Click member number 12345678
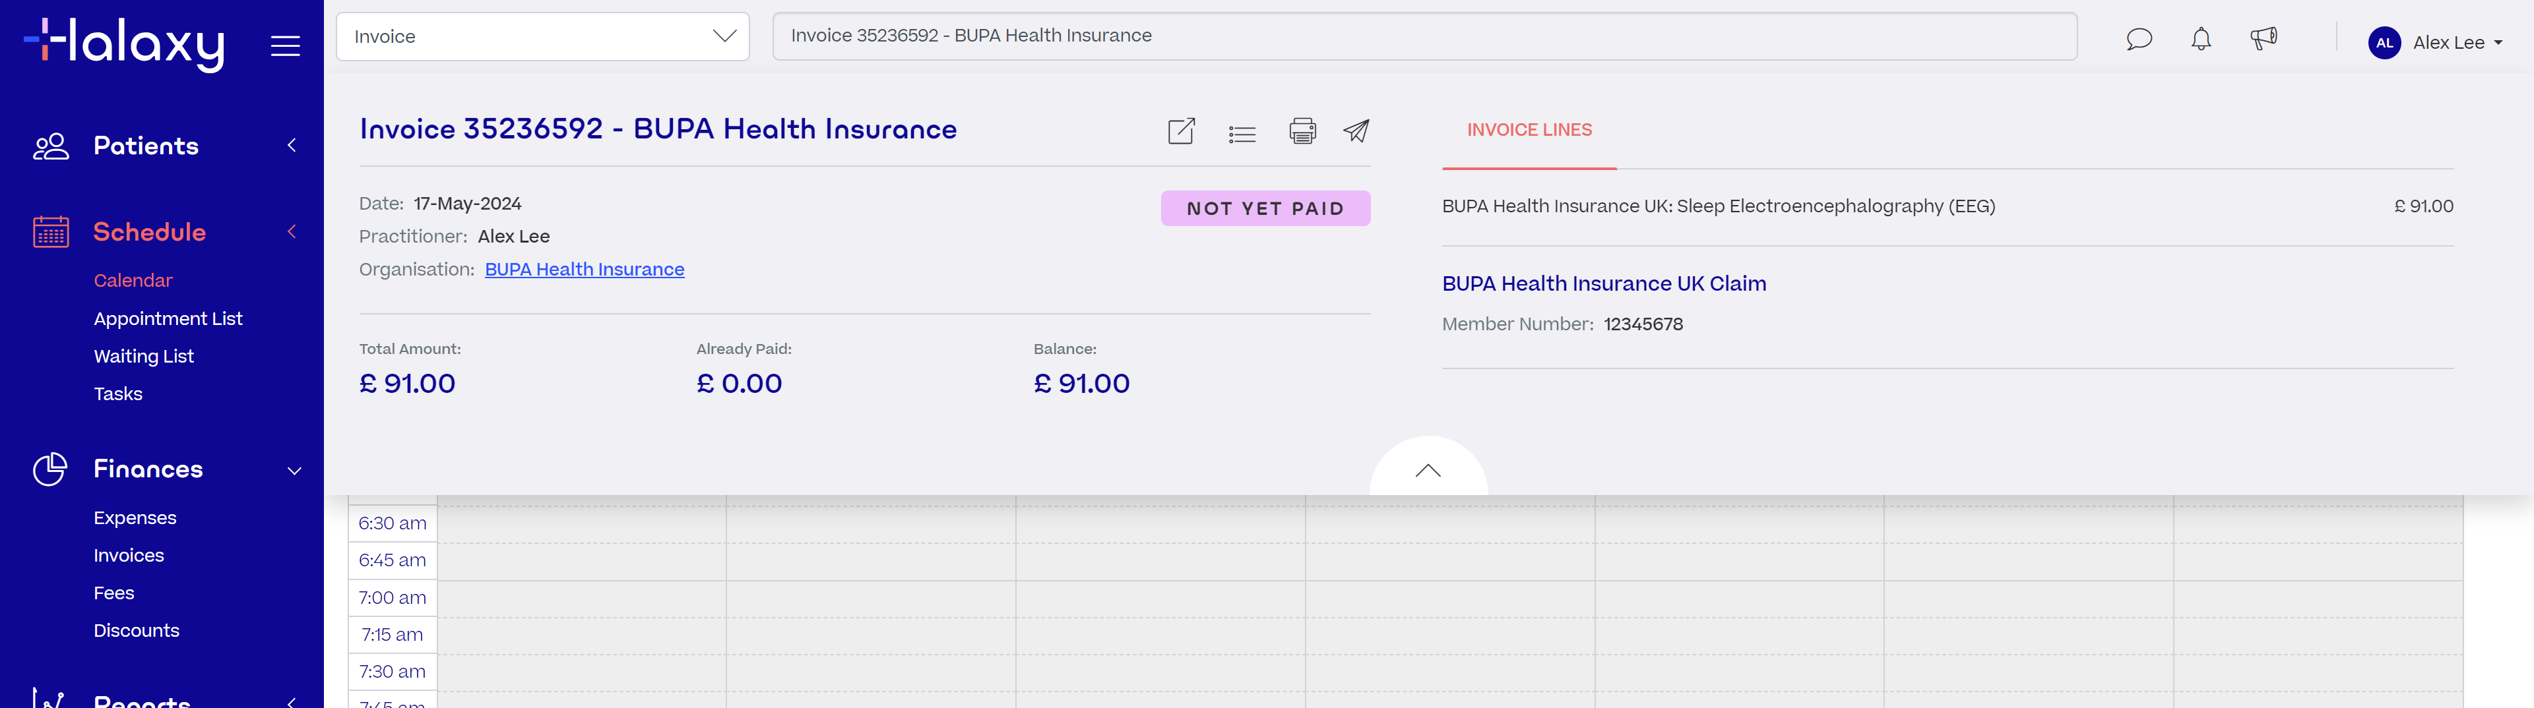This screenshot has width=2534, height=708. click(x=1643, y=324)
